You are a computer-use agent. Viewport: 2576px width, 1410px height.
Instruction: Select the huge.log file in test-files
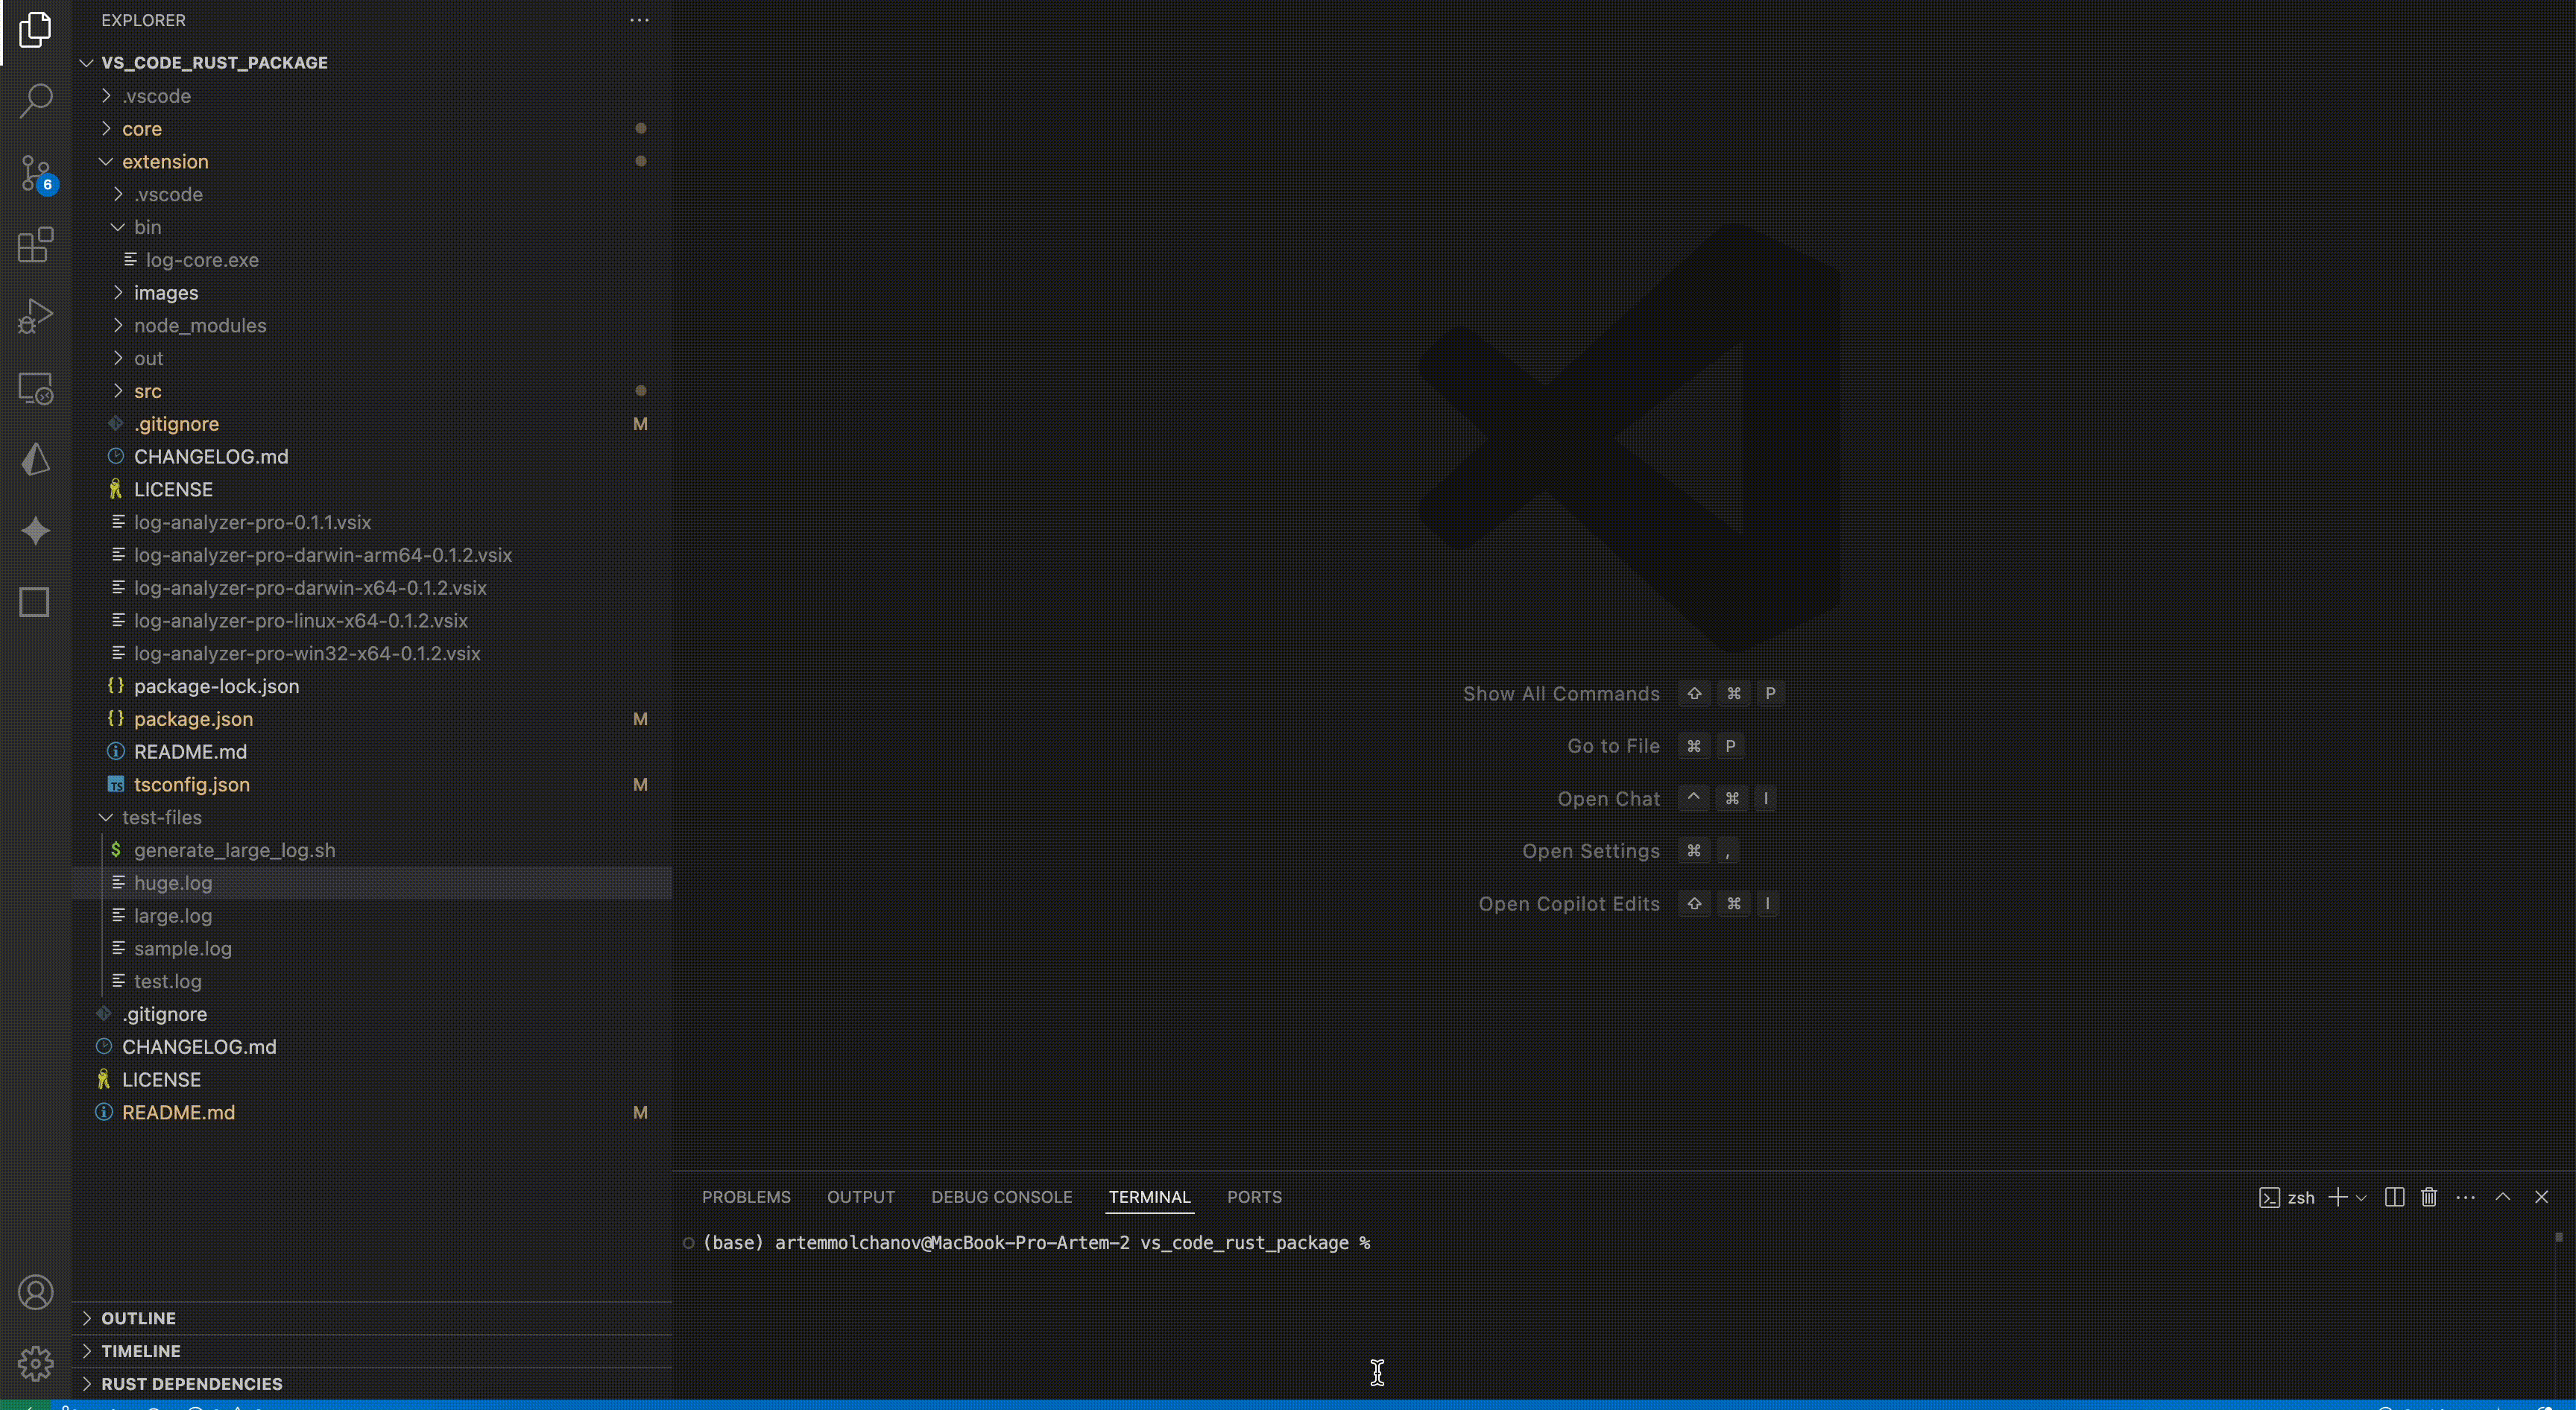click(174, 883)
